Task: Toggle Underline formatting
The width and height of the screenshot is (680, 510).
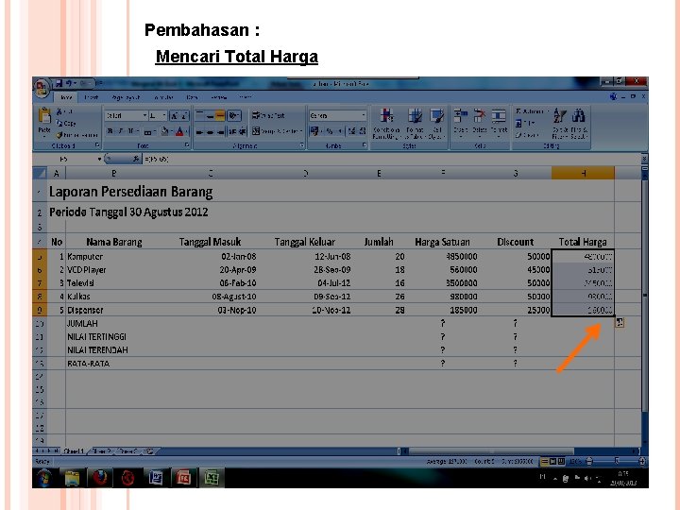Action: coord(129,131)
